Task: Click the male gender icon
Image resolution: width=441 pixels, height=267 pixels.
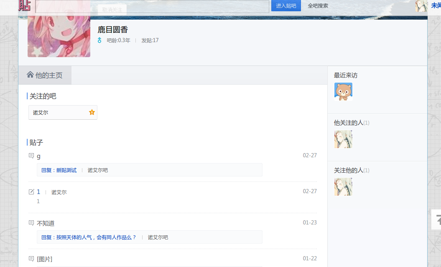Action: click(99, 40)
